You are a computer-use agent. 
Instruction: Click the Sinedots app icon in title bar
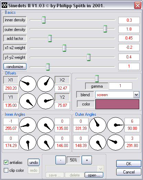4,5
